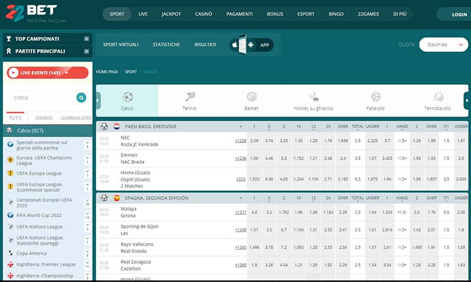Switch to the Orario tab

pyautogui.click(x=44, y=118)
